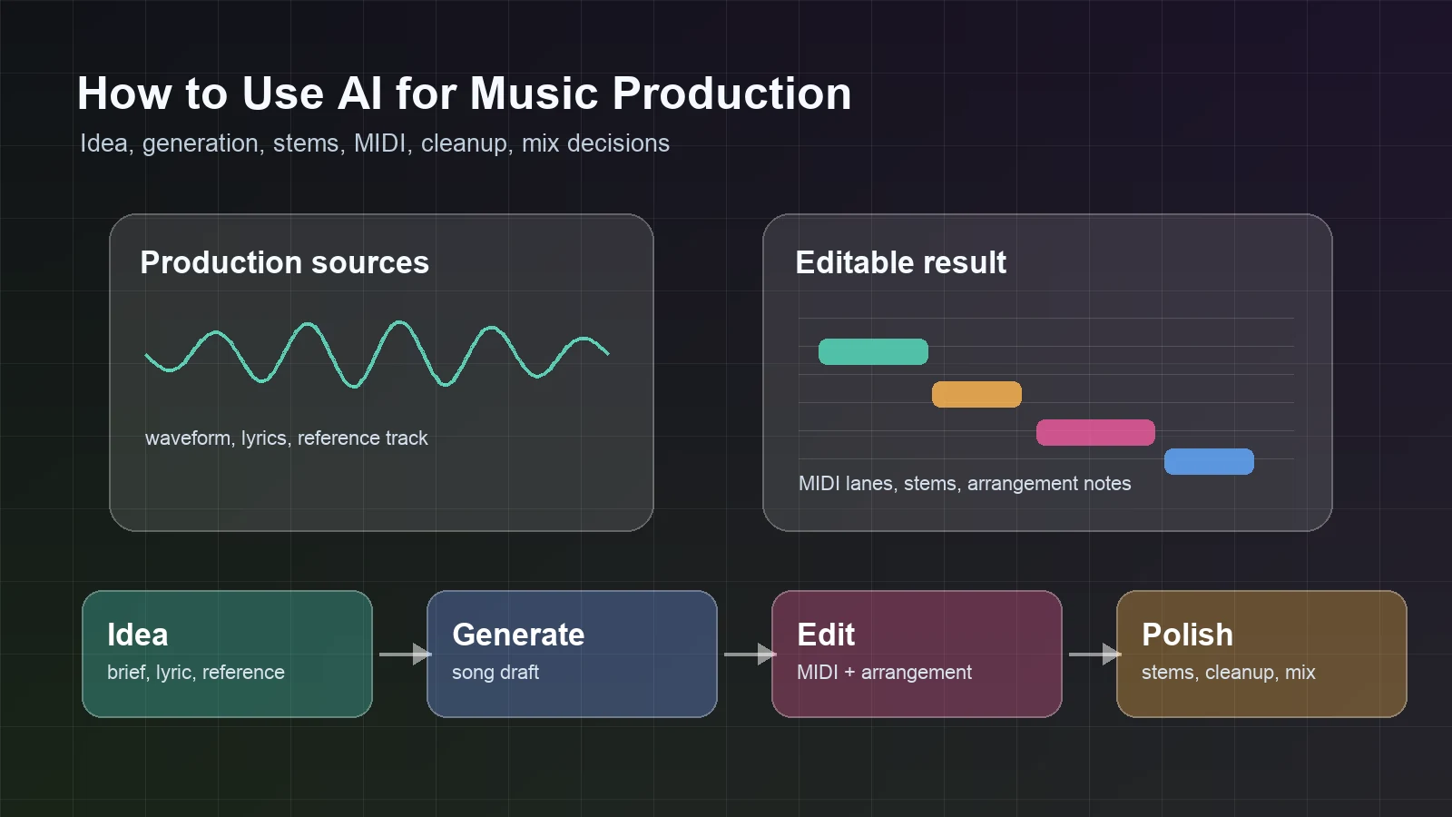Click the text "brief, lyric, reference"

196,673
